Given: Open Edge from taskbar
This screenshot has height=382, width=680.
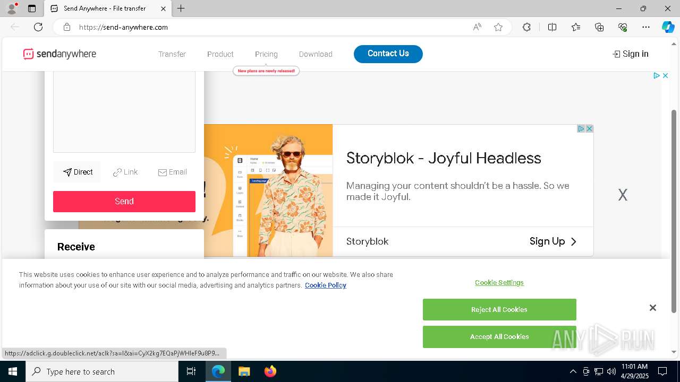Looking at the screenshot, I should [218, 371].
